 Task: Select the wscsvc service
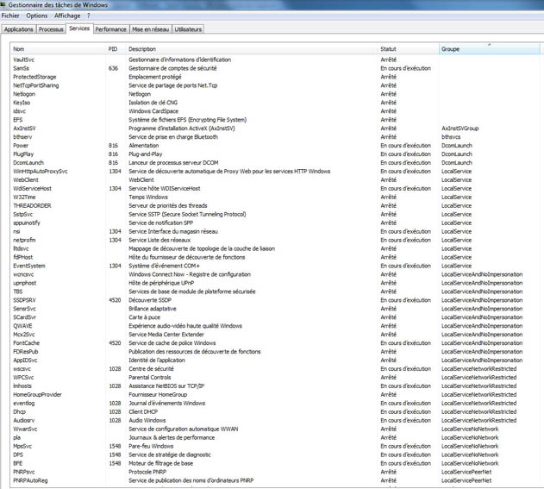tap(22, 369)
